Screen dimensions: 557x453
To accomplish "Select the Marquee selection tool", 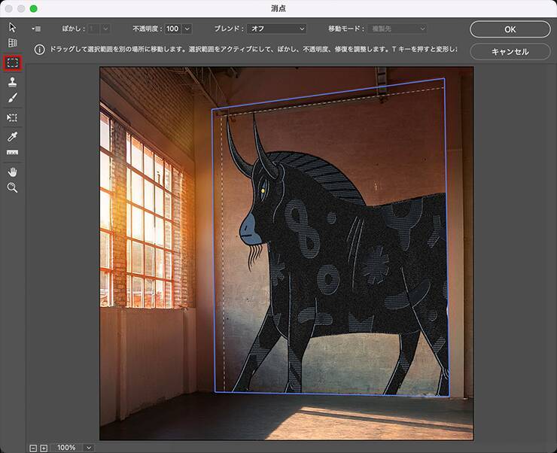I will (12, 62).
